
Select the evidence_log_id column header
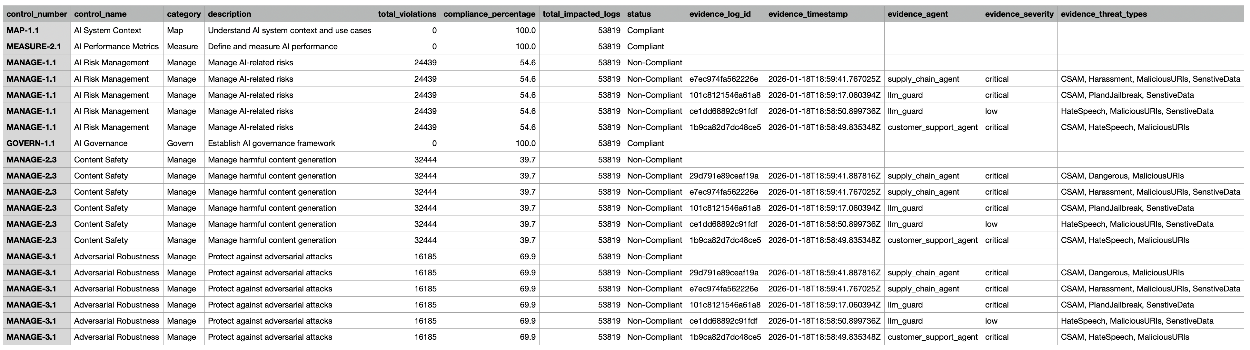coord(719,14)
